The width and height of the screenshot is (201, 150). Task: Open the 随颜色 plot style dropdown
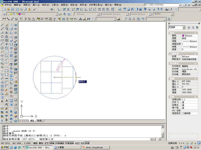tap(172, 14)
